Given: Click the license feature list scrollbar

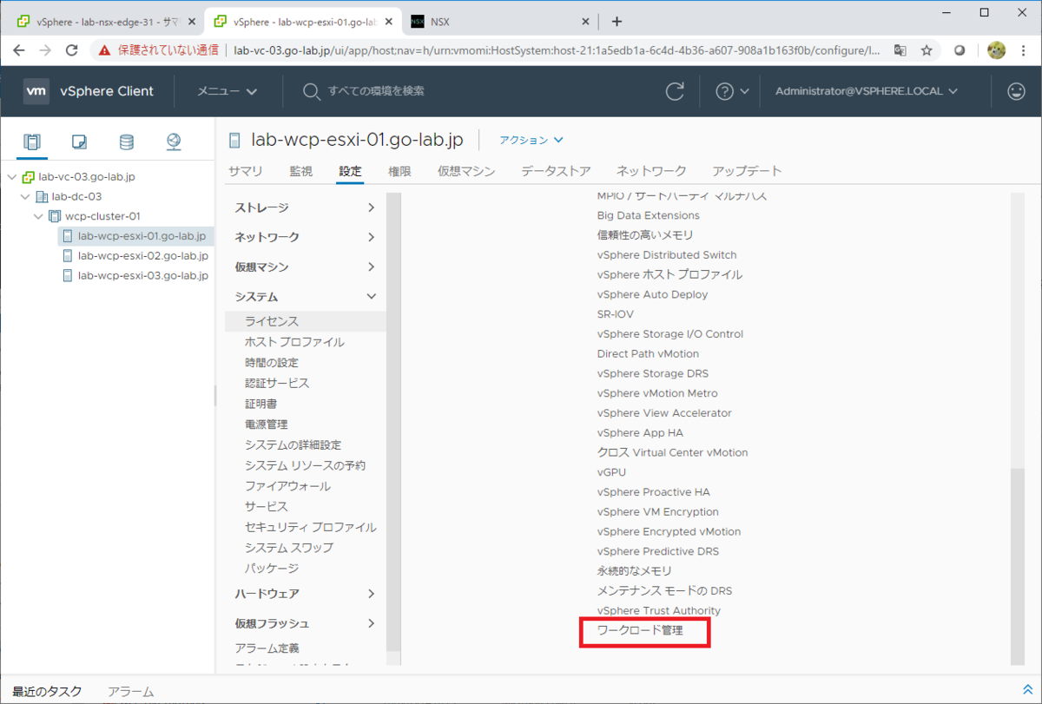Looking at the screenshot, I should pos(1019,566).
